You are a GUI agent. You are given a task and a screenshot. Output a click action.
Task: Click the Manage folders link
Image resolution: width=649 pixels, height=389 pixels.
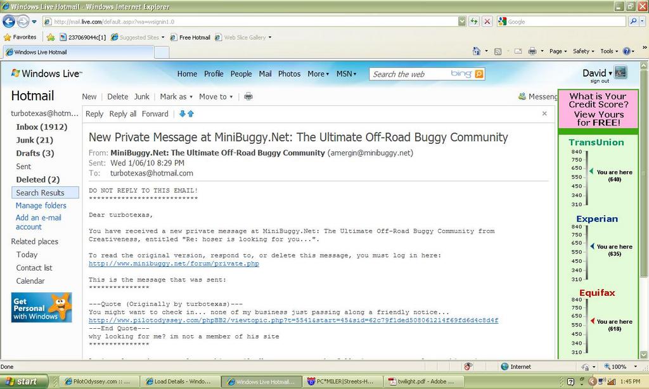tap(41, 205)
